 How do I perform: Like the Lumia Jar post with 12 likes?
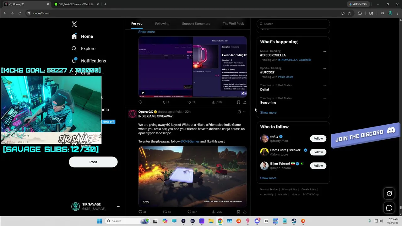(x=189, y=102)
